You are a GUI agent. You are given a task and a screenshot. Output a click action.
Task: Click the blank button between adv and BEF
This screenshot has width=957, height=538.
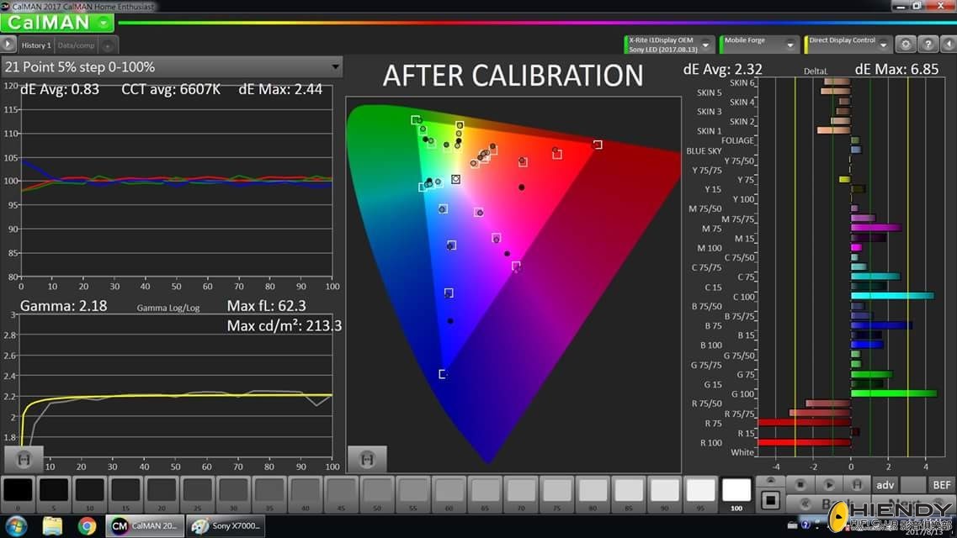pos(913,485)
